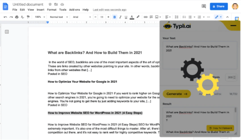The image size is (241, 140).
Task: Insert an image
Action: (x=157, y=17)
